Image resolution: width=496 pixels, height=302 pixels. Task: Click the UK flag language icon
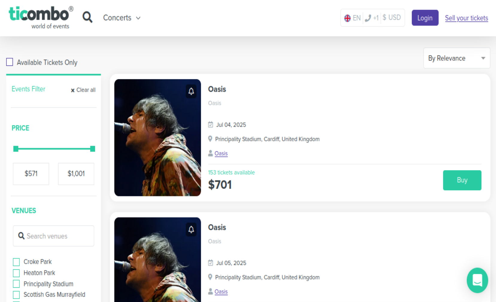point(347,18)
